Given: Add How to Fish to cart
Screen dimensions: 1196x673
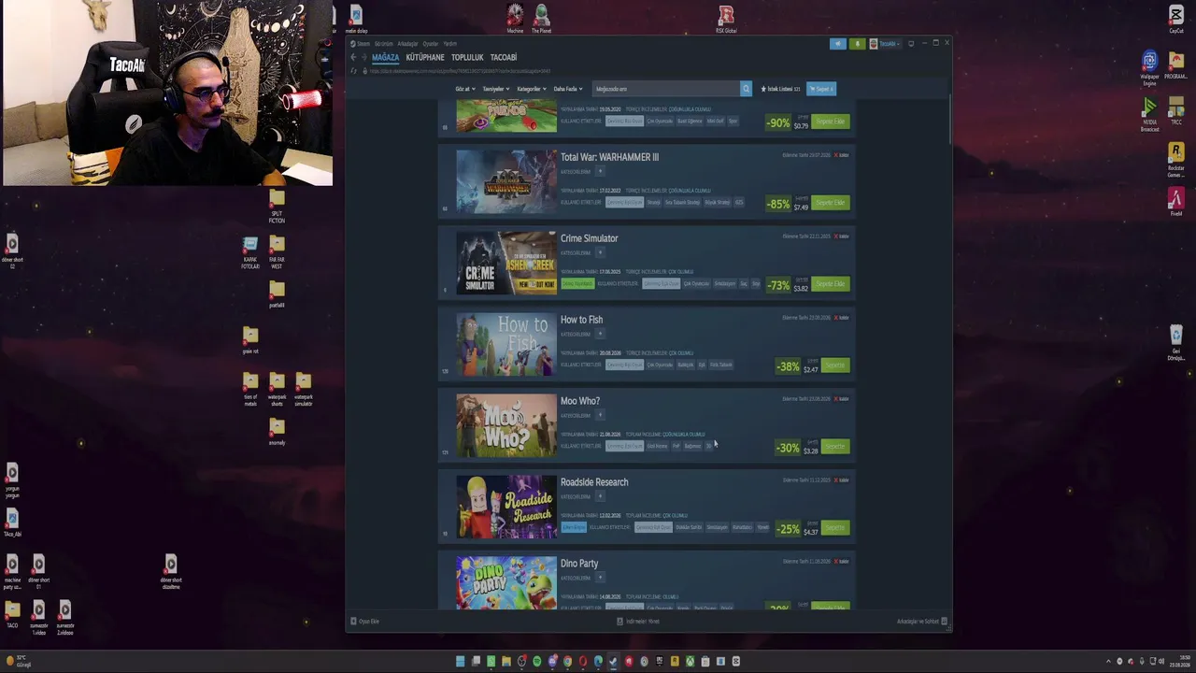Looking at the screenshot, I should tap(835, 365).
